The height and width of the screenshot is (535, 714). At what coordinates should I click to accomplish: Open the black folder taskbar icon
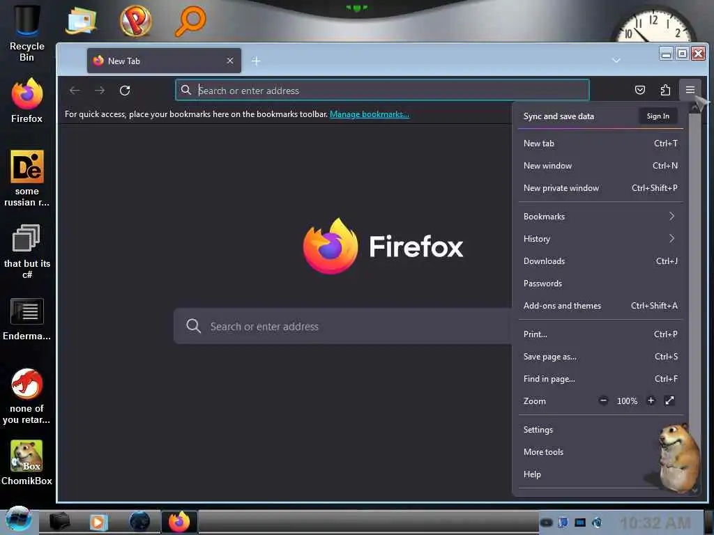(59, 521)
